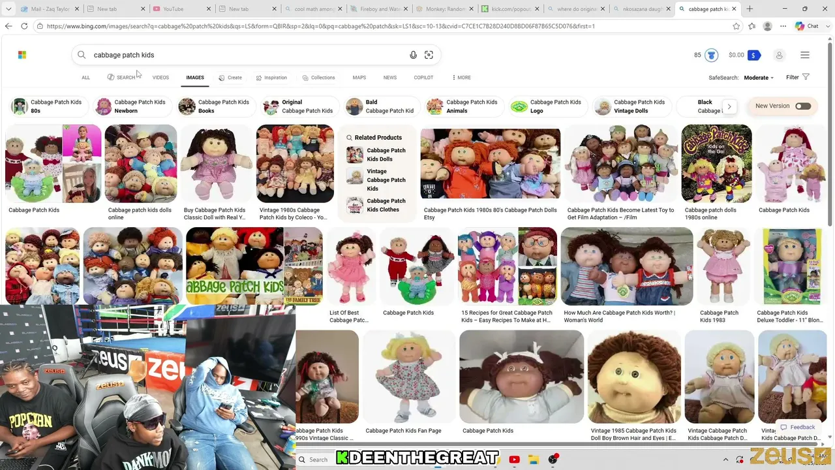Image resolution: width=835 pixels, height=470 pixels.
Task: View site information lock icon in address bar
Action: [x=40, y=26]
